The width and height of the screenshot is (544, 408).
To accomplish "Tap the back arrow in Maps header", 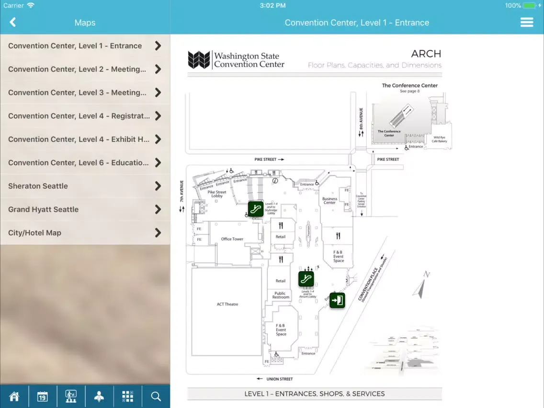I will coord(13,22).
